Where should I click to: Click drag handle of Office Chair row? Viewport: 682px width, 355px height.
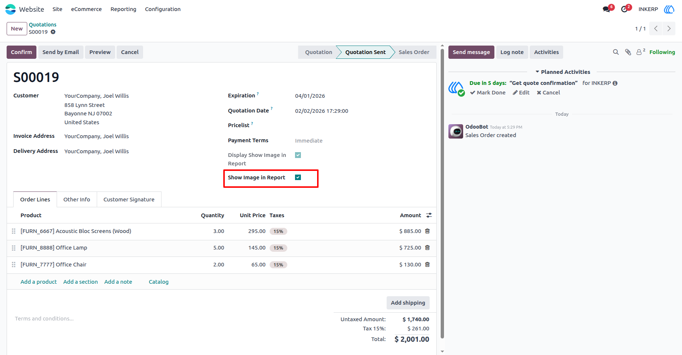14,265
